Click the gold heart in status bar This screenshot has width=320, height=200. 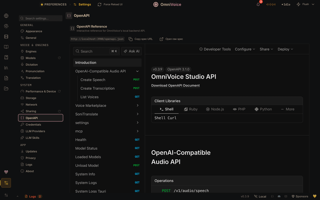coord(314,196)
